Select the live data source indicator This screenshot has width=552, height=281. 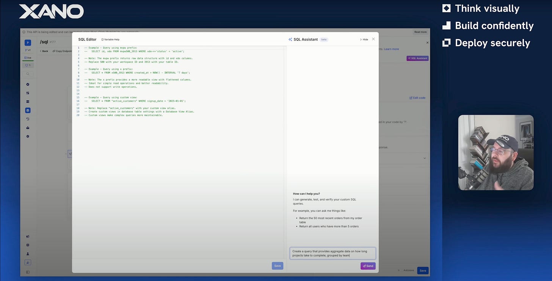click(x=28, y=58)
